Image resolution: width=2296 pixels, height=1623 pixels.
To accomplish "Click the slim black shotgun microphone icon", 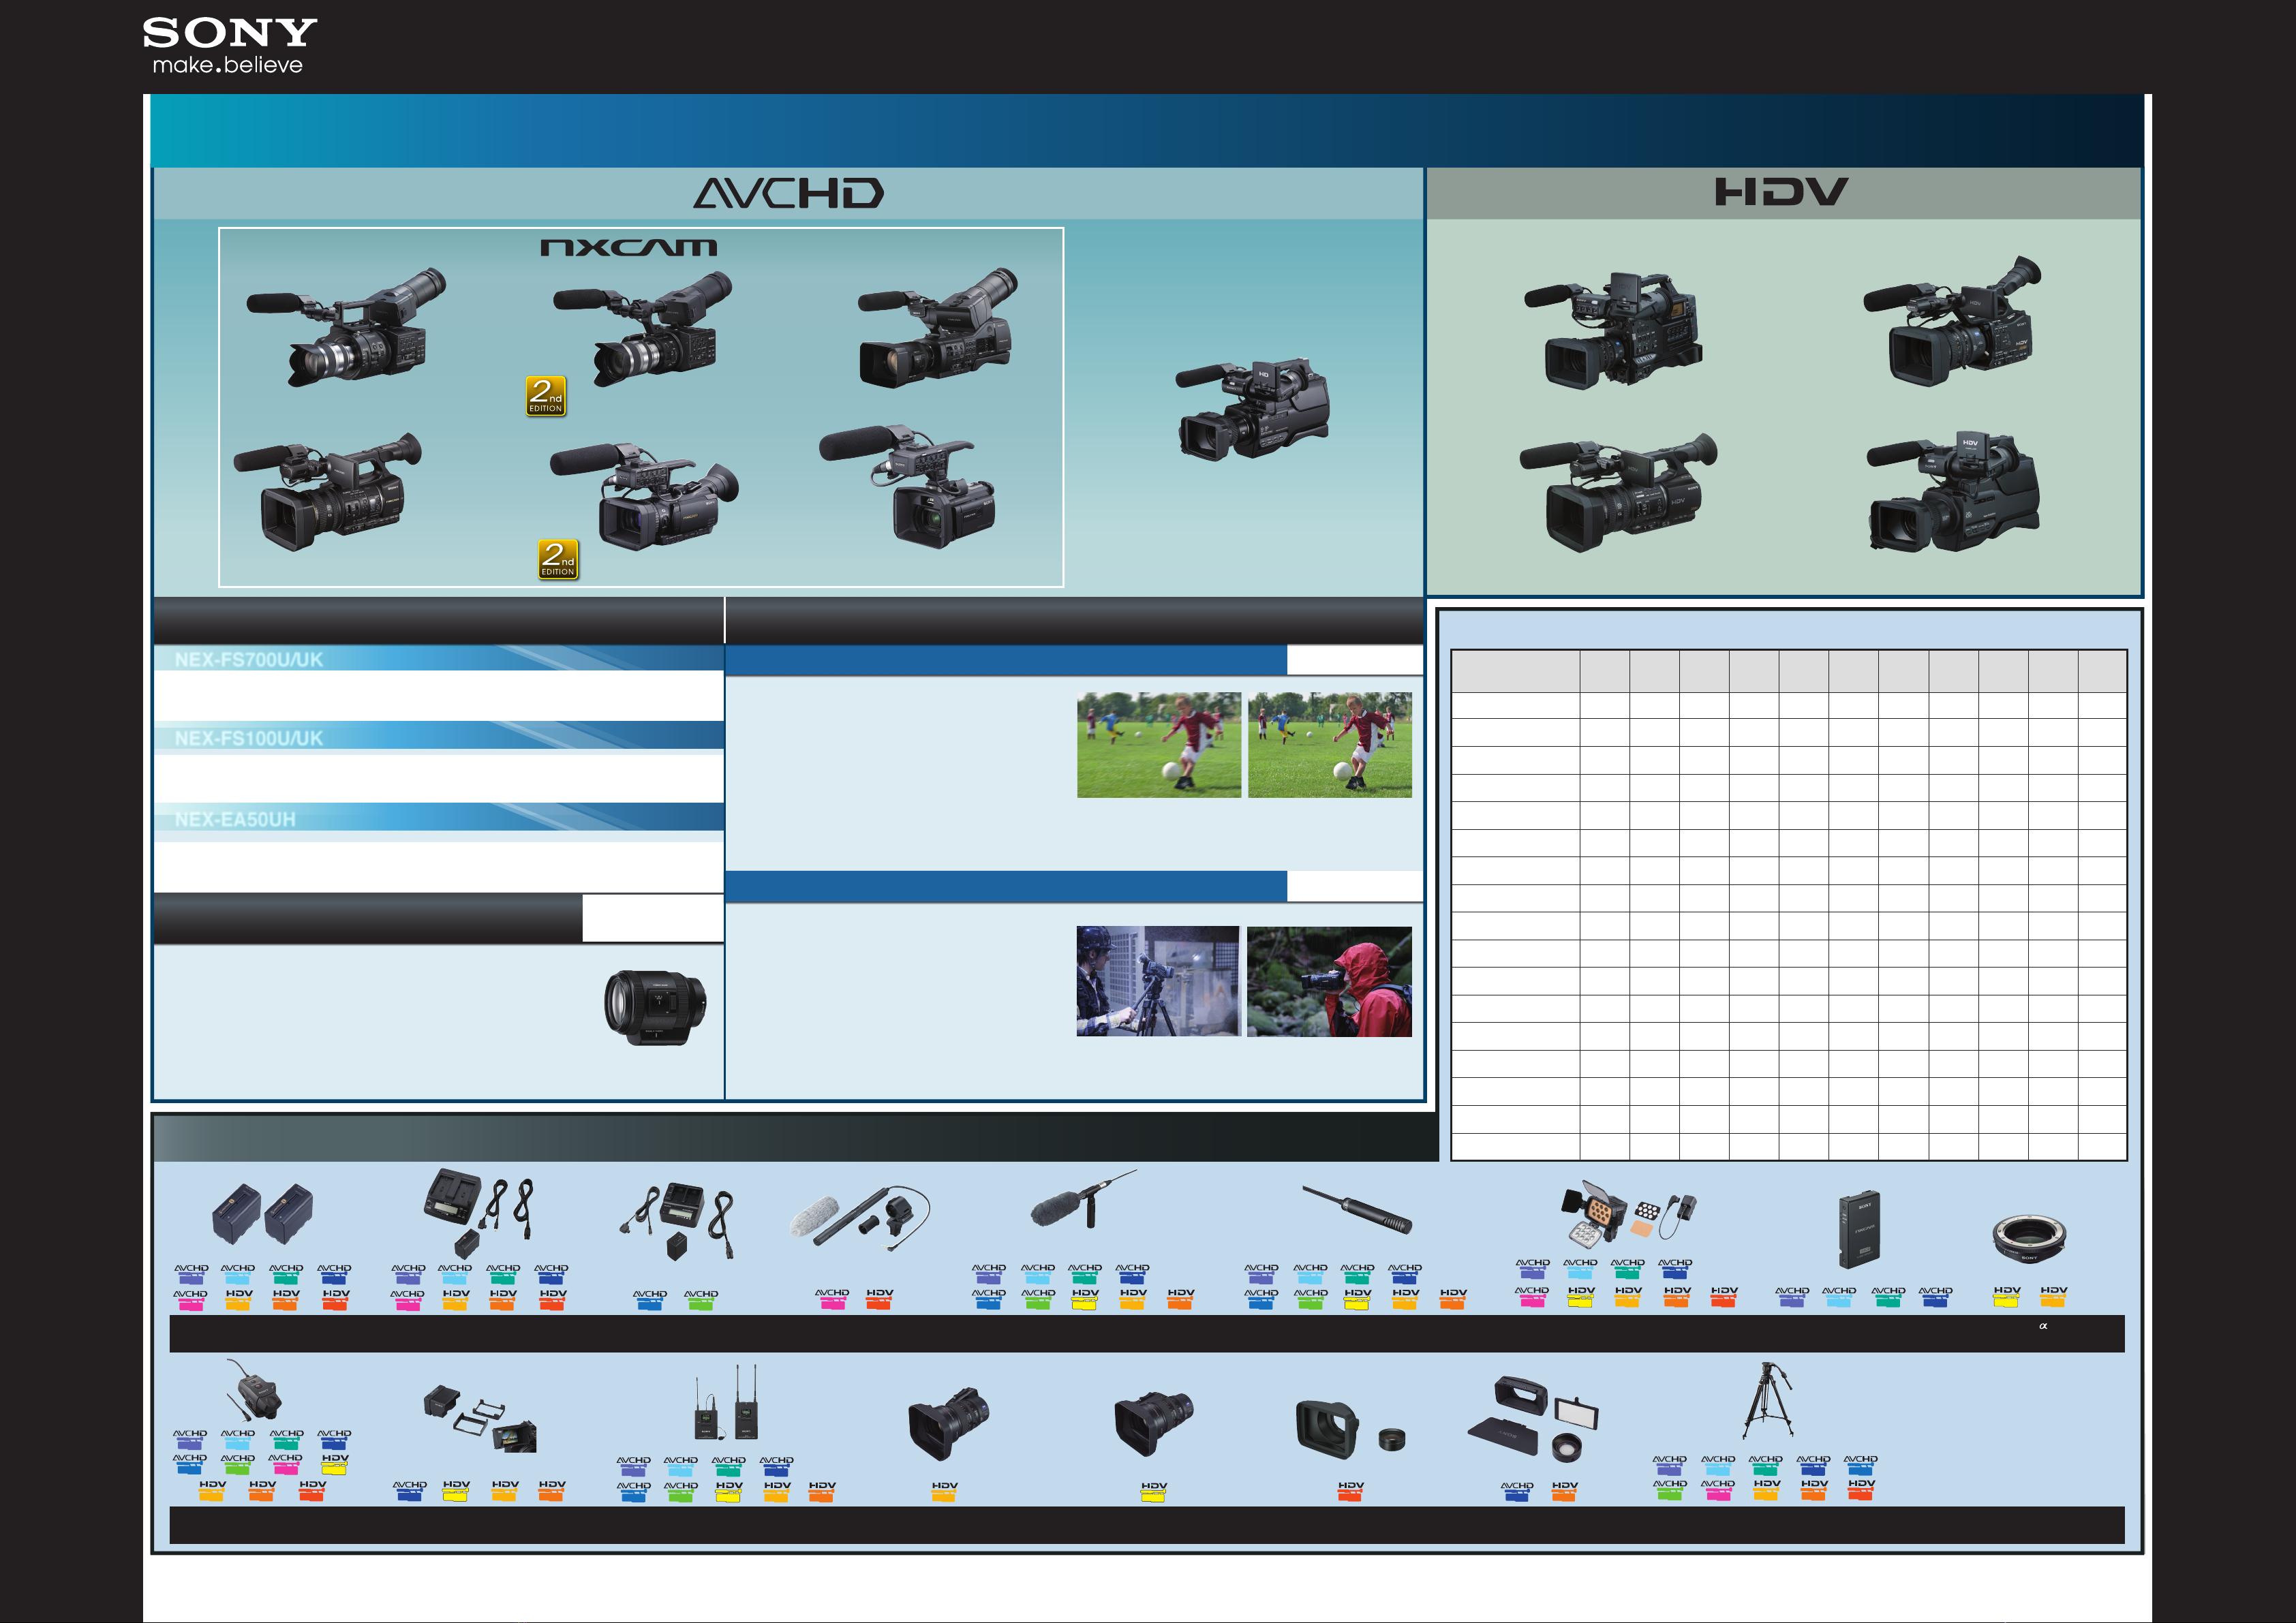I will coord(1356,1209).
